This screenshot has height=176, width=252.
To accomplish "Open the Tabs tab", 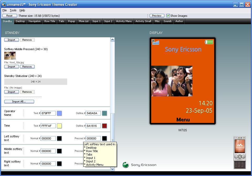I will pos(61,21).
